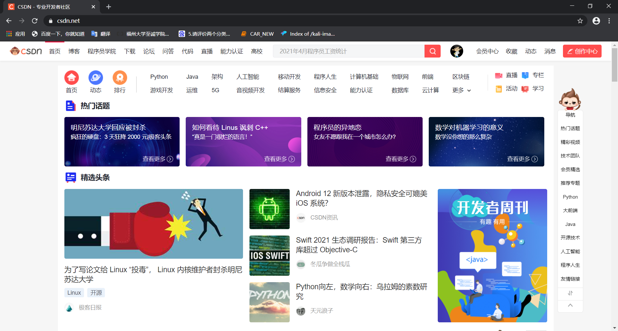Screen dimensions: 618x331
Task: Select the 人工智能 category
Action: tap(248, 77)
